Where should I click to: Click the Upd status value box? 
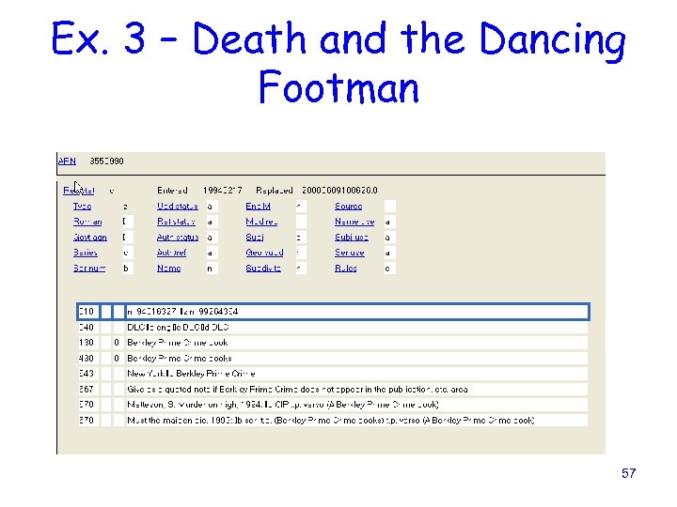212,207
